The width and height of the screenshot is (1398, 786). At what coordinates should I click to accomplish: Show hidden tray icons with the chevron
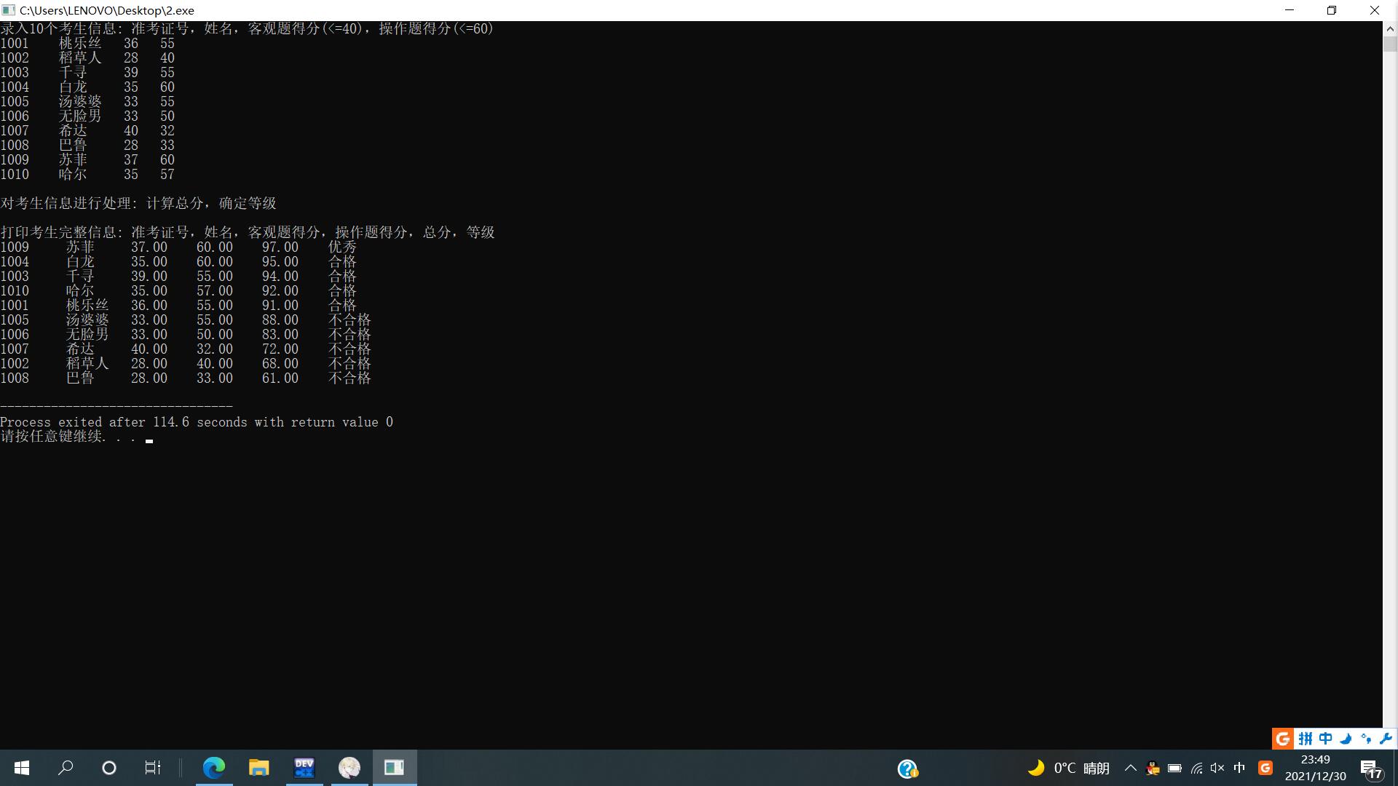coord(1131,768)
